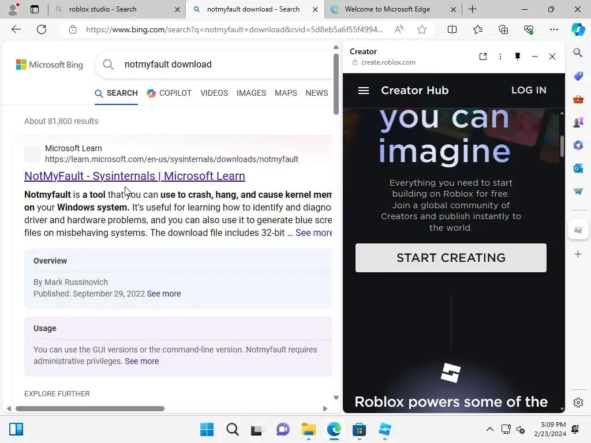The width and height of the screenshot is (591, 443).
Task: Open the Edge profile avatar
Action: (13, 9)
